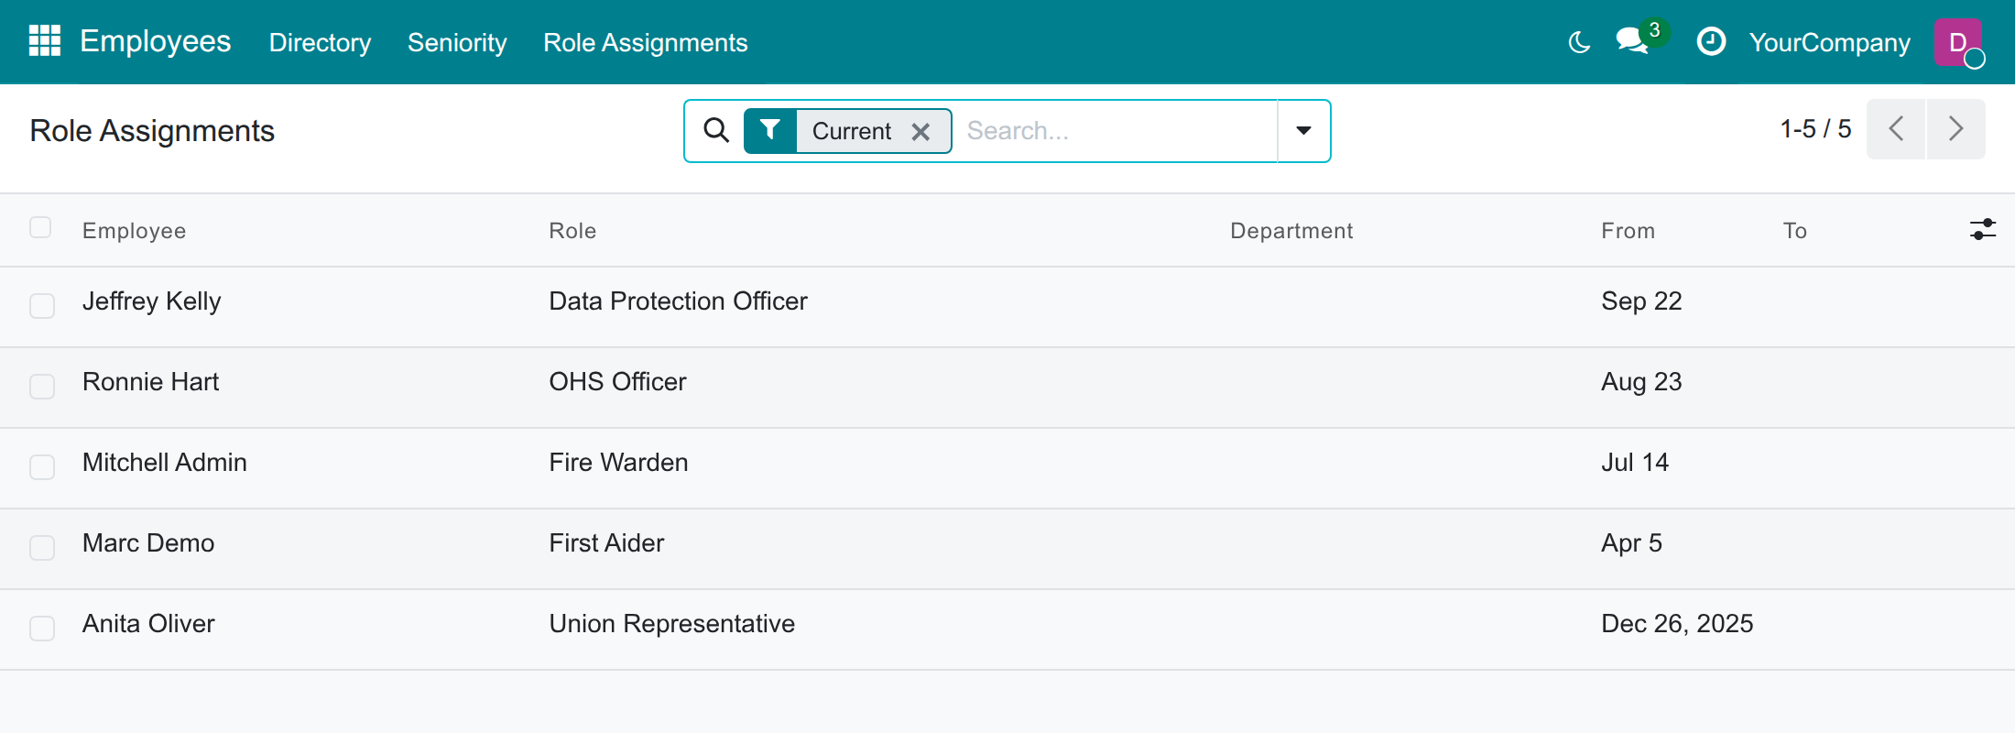Sort by Department column header
This screenshot has width=2015, height=733.
(x=1291, y=231)
